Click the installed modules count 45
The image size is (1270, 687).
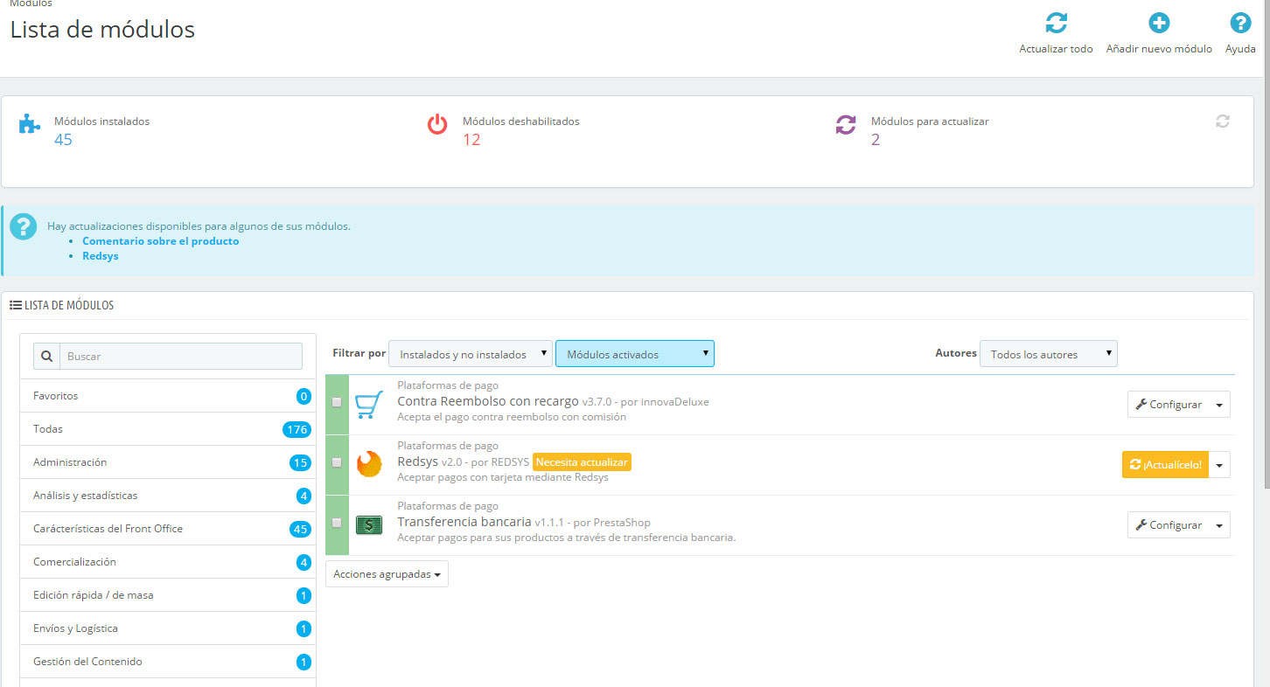[63, 140]
